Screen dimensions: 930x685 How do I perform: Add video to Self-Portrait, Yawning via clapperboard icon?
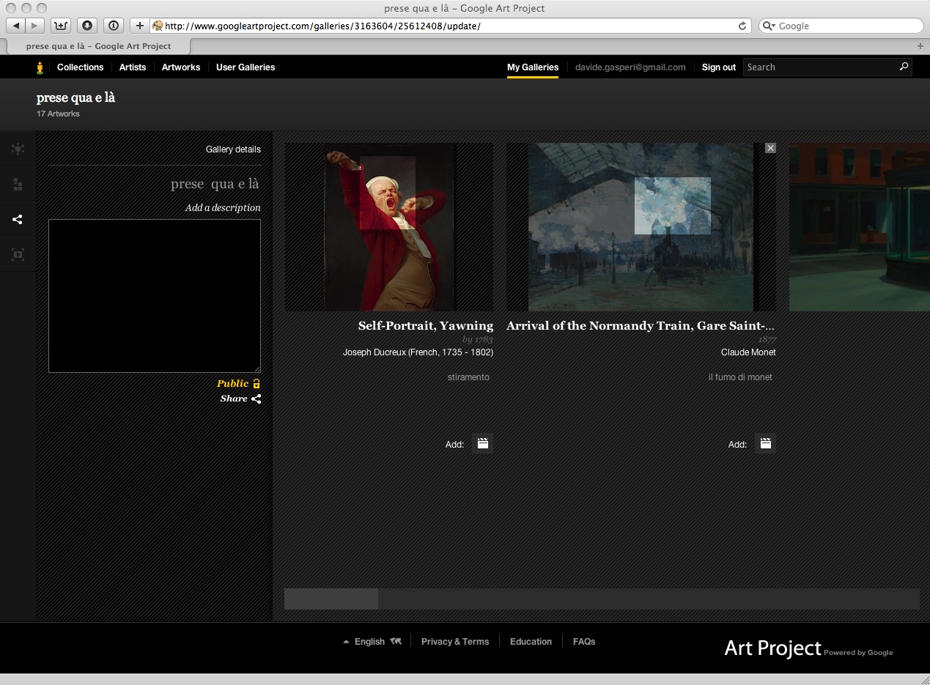482,443
